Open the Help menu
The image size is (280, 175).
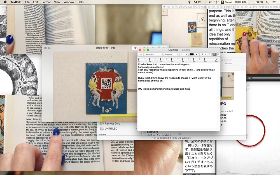[80, 2]
